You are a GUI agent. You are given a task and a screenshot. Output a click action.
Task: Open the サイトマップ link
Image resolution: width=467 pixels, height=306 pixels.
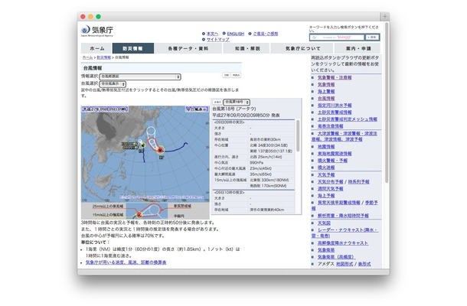tap(218, 39)
